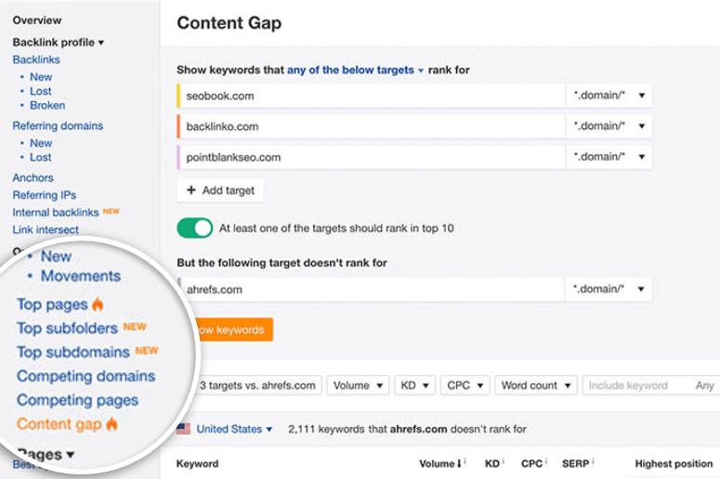Collapse the Backlink profile section

click(59, 42)
